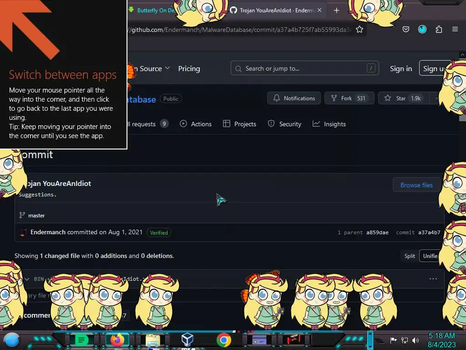Click the Endermanch author name
The width and height of the screenshot is (466, 350).
point(48,232)
